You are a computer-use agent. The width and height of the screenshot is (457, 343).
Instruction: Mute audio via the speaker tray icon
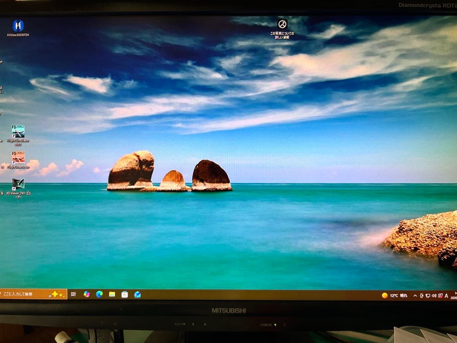[x=434, y=295]
